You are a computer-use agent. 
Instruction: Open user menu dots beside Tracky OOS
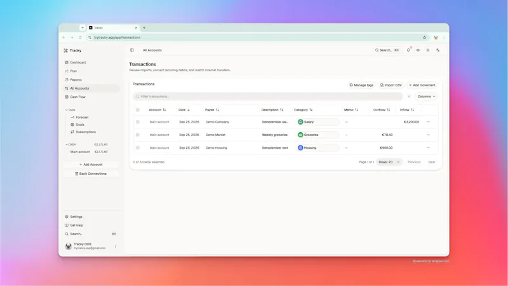click(x=116, y=247)
